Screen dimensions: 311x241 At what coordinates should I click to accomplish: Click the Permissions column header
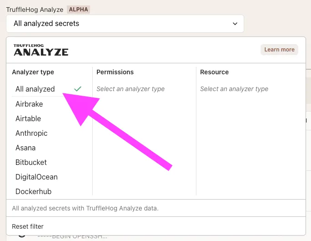point(115,72)
